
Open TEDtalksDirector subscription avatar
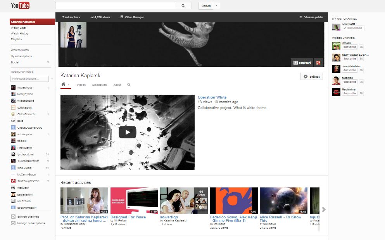pos(13,161)
